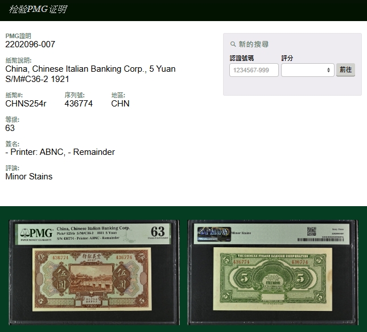This screenshot has width=367, height=332.
Task: Click the region value CHN
Action: (x=120, y=104)
